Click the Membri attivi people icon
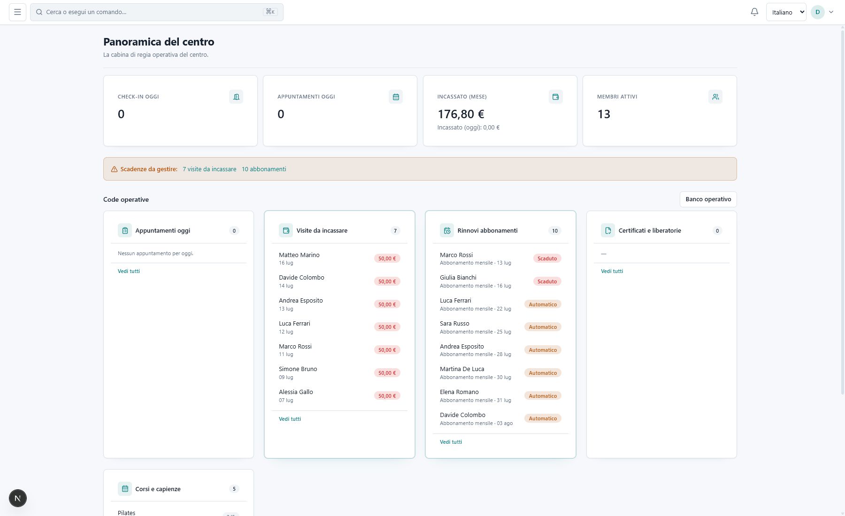845x516 pixels. pyautogui.click(x=715, y=97)
